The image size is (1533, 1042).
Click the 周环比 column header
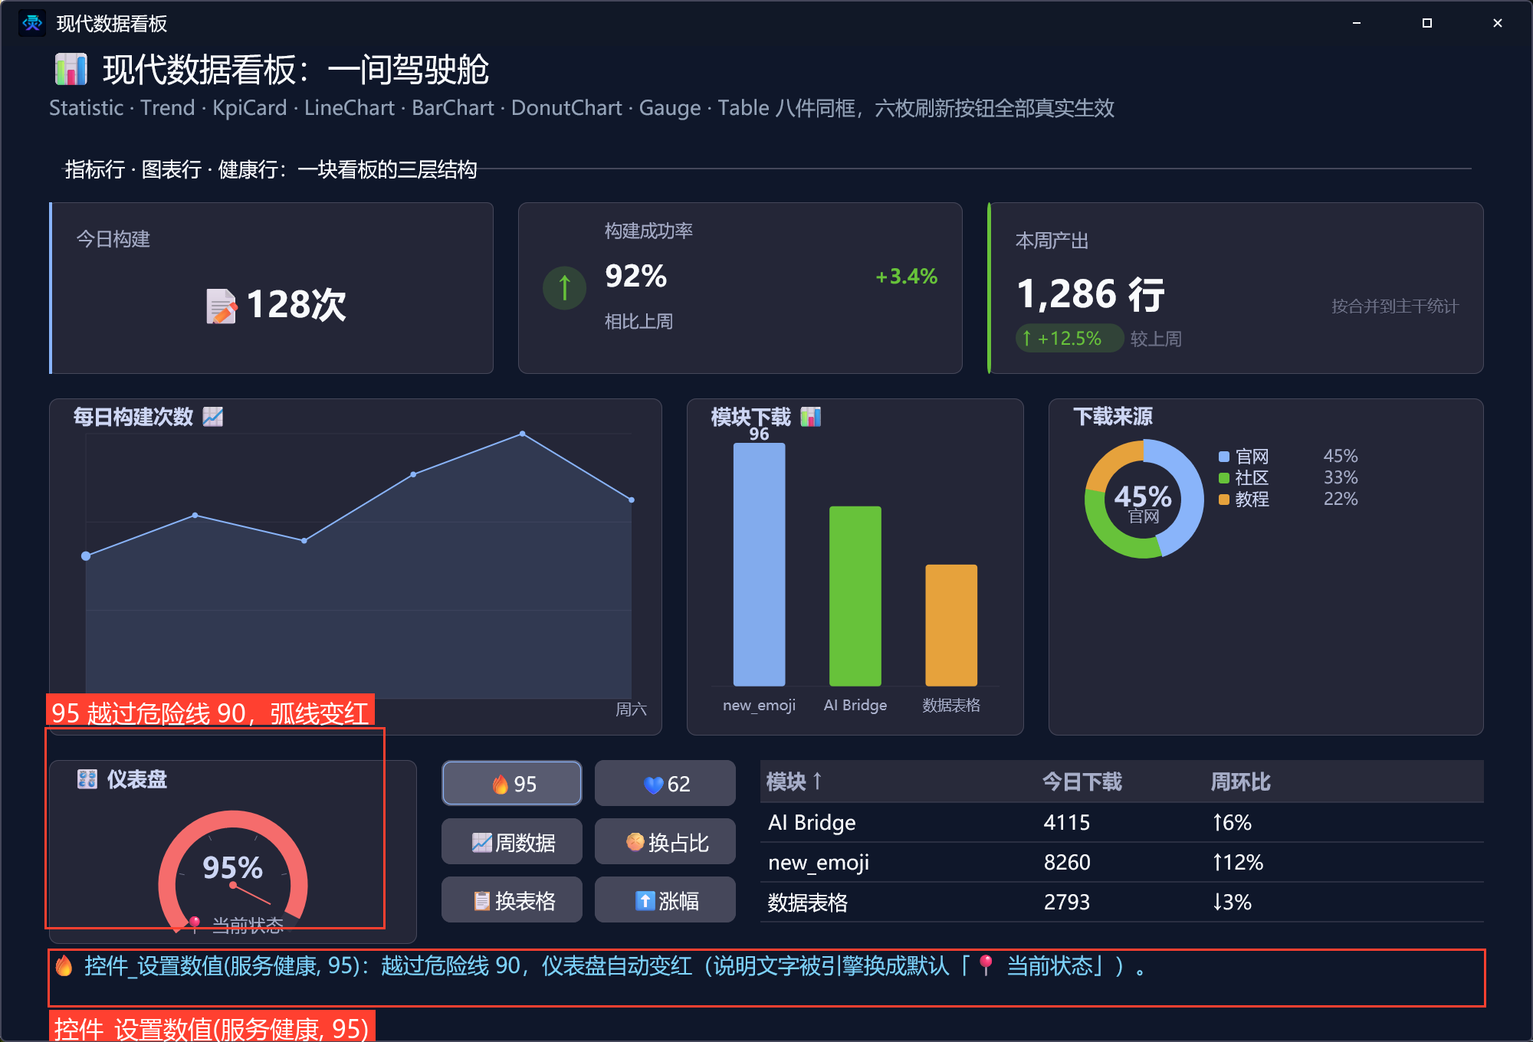pyautogui.click(x=1240, y=781)
